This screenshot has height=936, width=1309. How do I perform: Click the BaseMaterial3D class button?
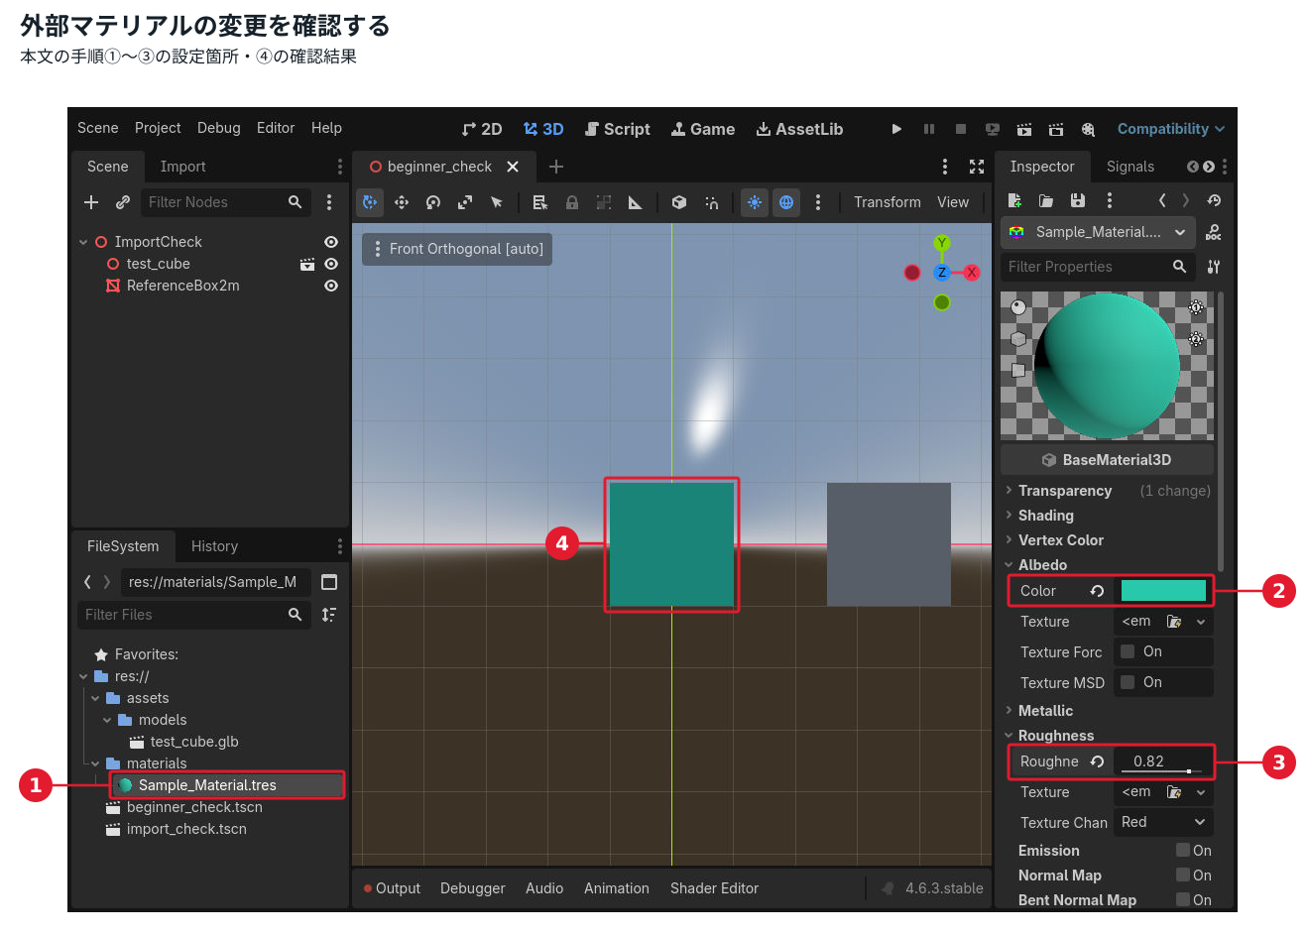tap(1107, 460)
